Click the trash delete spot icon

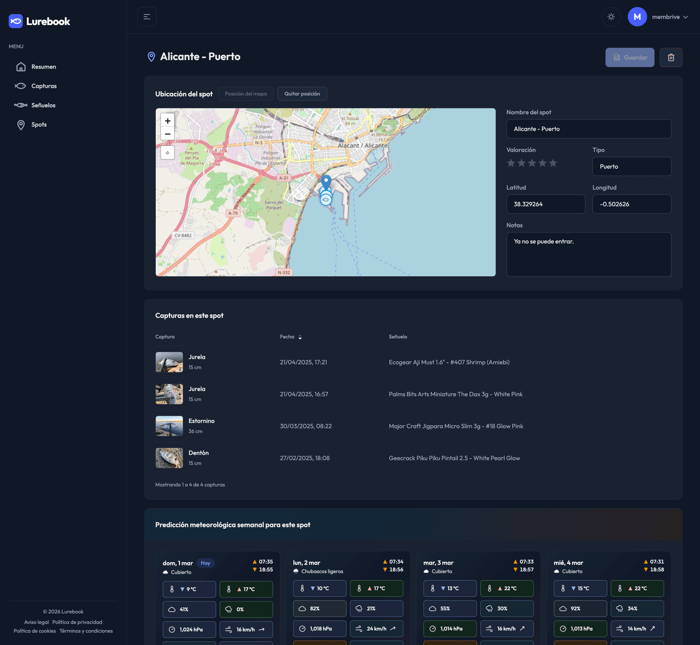[x=671, y=57]
